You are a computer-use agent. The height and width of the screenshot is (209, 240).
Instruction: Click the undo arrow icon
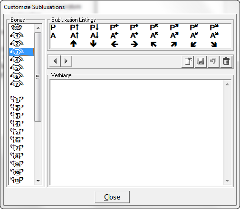pyautogui.click(x=213, y=62)
